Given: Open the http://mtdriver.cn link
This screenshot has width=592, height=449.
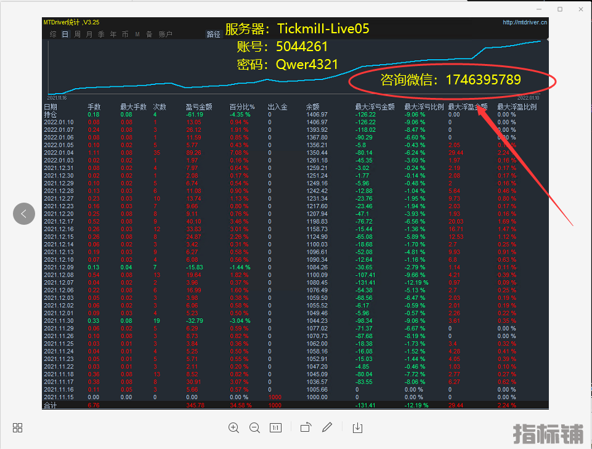Looking at the screenshot, I should pyautogui.click(x=524, y=22).
